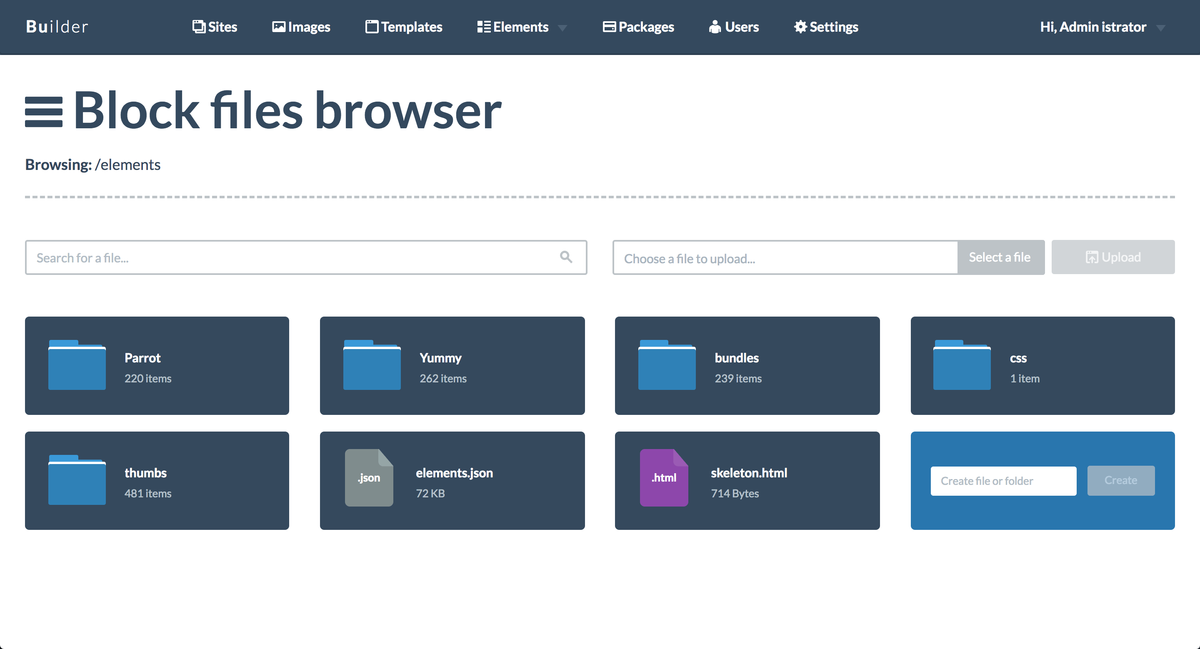The height and width of the screenshot is (649, 1200).
Task: Open the hamburger menu beside Block files browser
Action: 44,111
